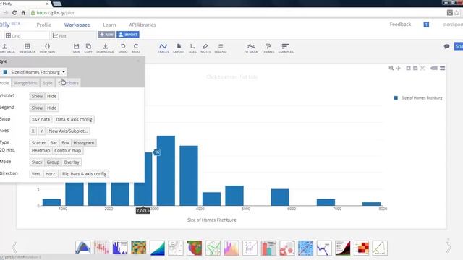Open the Notes pencil icon
This screenshot has height=260, width=463.
tap(205, 48)
